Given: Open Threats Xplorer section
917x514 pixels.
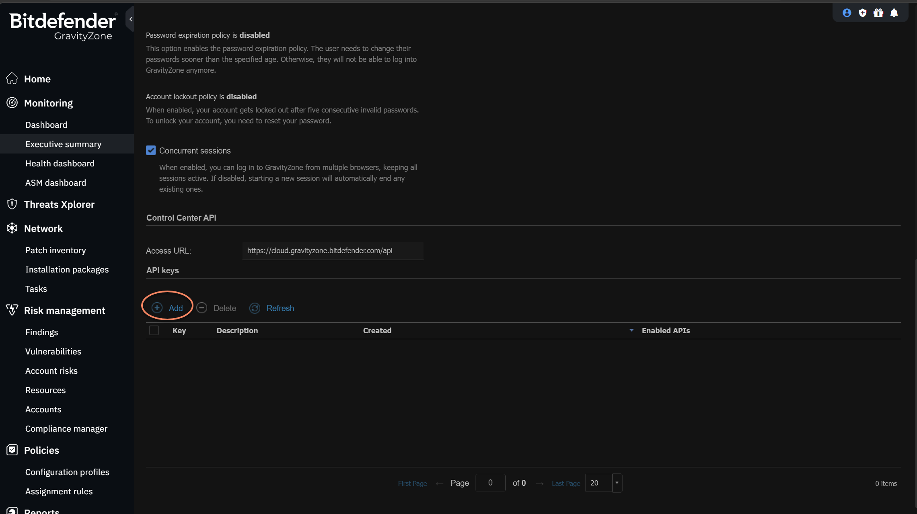Looking at the screenshot, I should coord(59,204).
